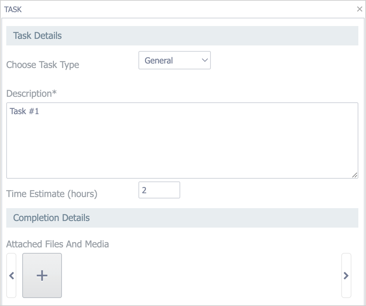The height and width of the screenshot is (306, 366).
Task: Click the "Task #1" text in Description
Action: coord(24,111)
